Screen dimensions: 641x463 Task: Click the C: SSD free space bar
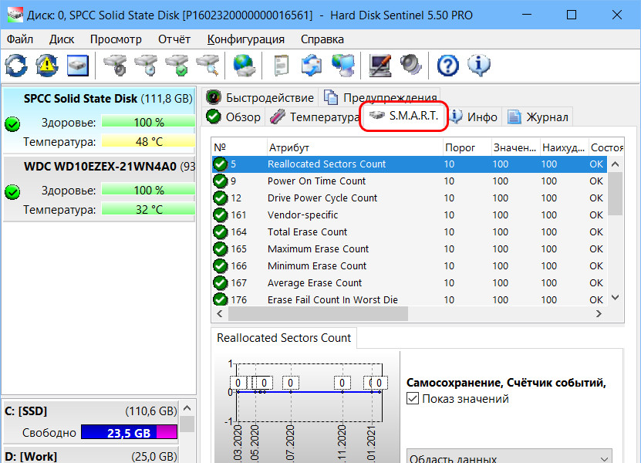coord(129,432)
